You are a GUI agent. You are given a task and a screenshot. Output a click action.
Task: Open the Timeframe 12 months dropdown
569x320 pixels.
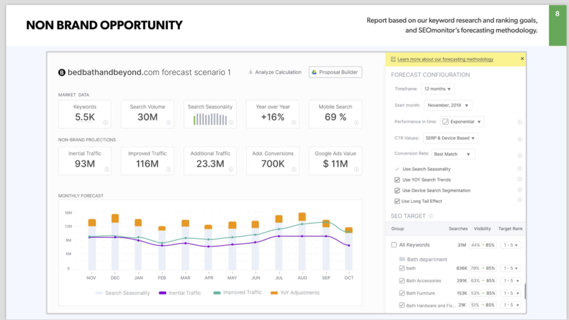point(438,89)
